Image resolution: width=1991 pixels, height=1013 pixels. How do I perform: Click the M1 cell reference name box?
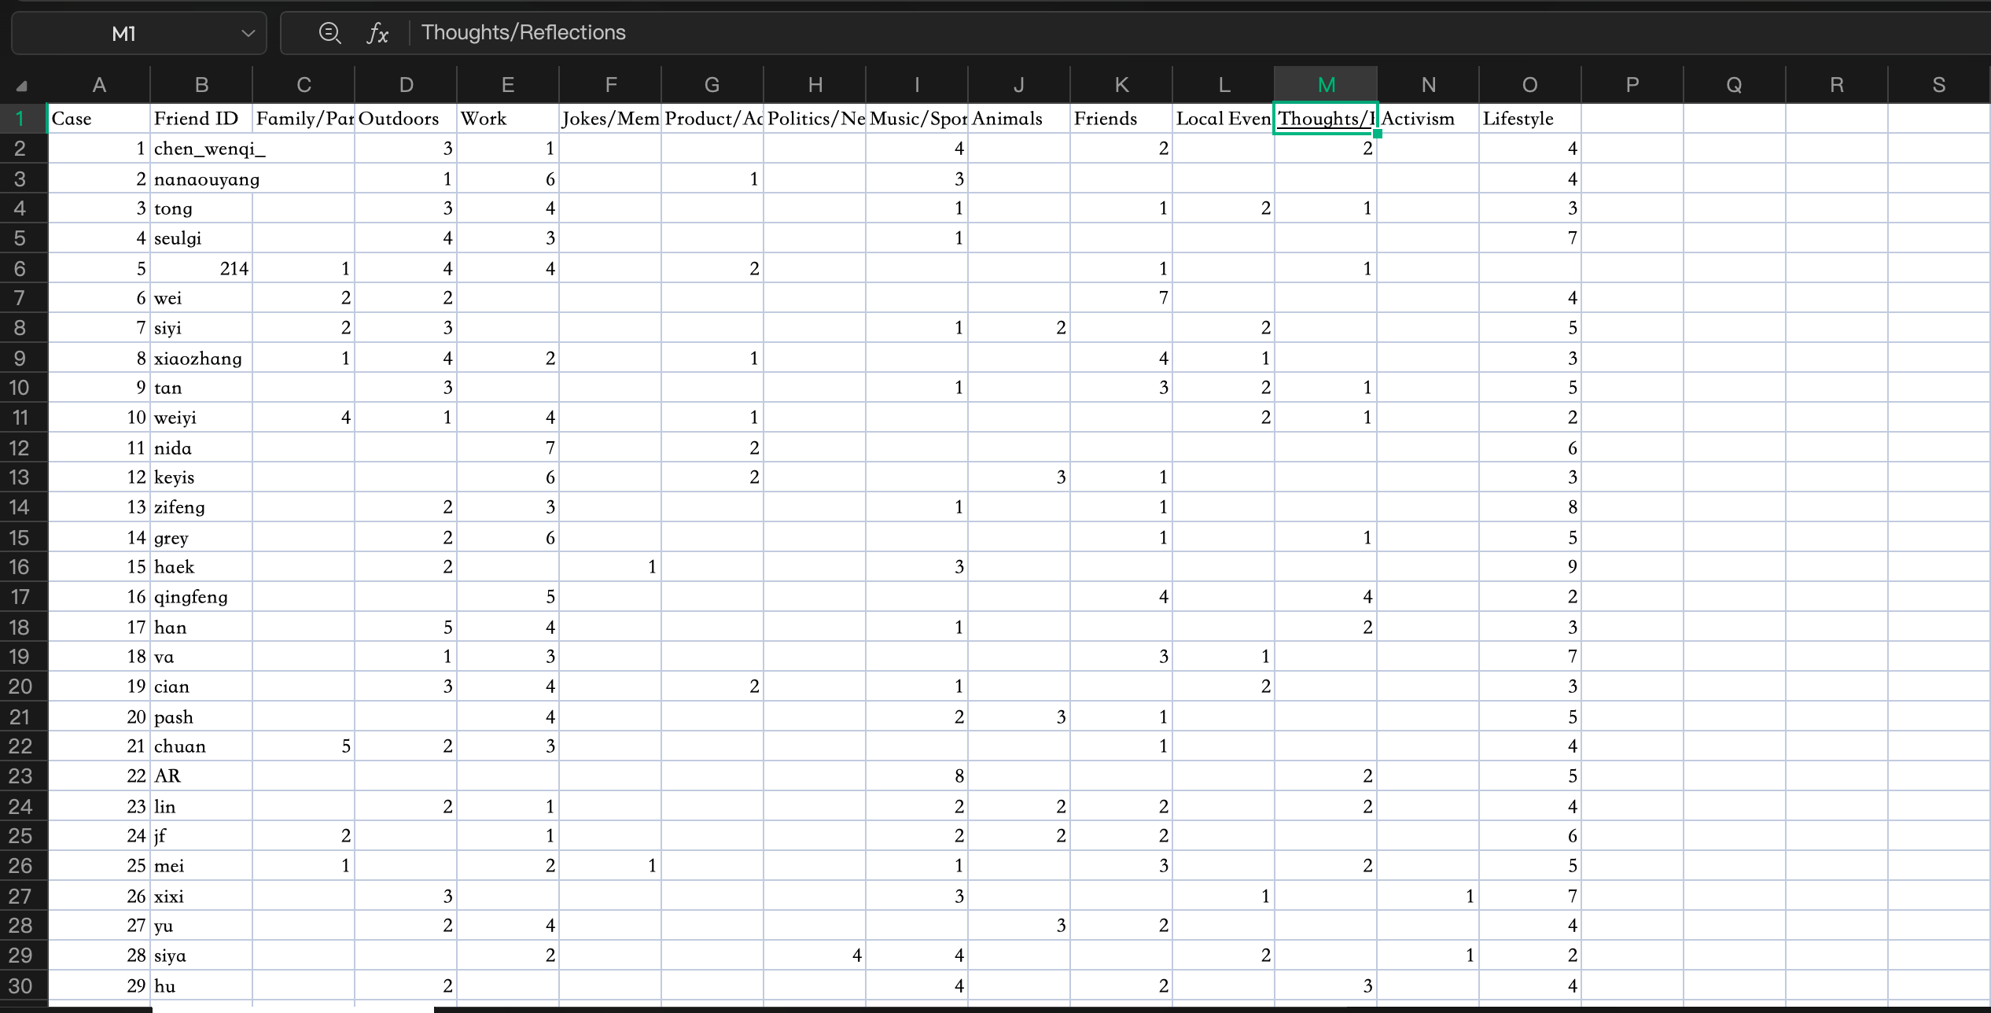coord(124,33)
